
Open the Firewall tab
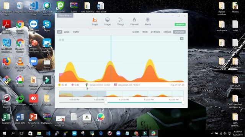pyautogui.click(x=134, y=22)
